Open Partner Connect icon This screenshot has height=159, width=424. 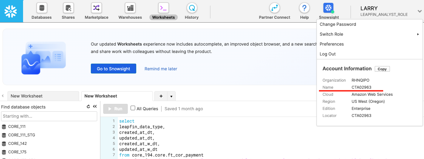(274, 8)
